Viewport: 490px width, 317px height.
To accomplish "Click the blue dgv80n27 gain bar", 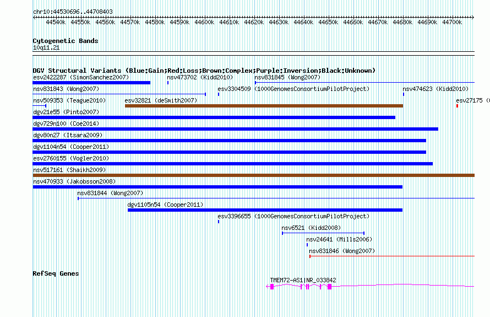I will (230, 141).
